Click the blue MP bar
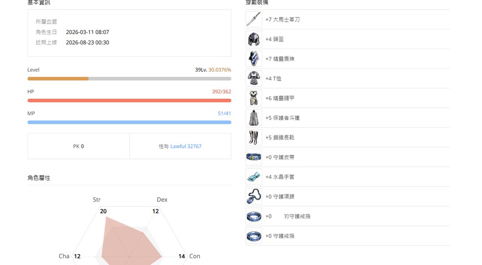 click(129, 122)
